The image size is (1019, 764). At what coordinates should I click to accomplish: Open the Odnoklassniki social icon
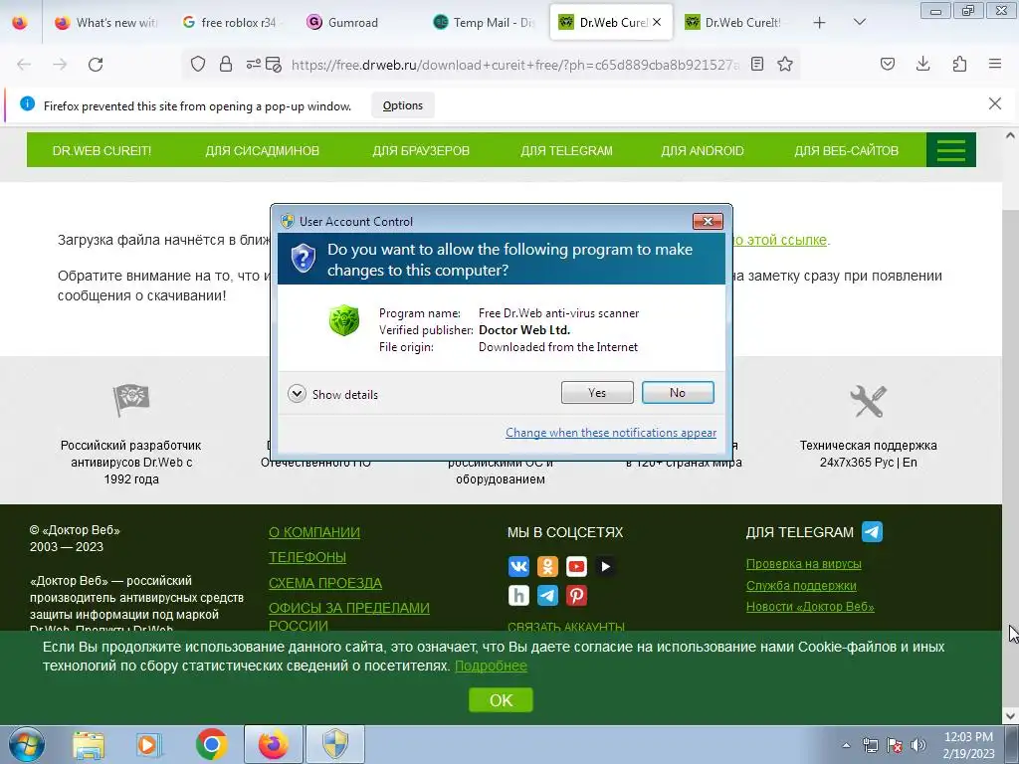point(547,566)
